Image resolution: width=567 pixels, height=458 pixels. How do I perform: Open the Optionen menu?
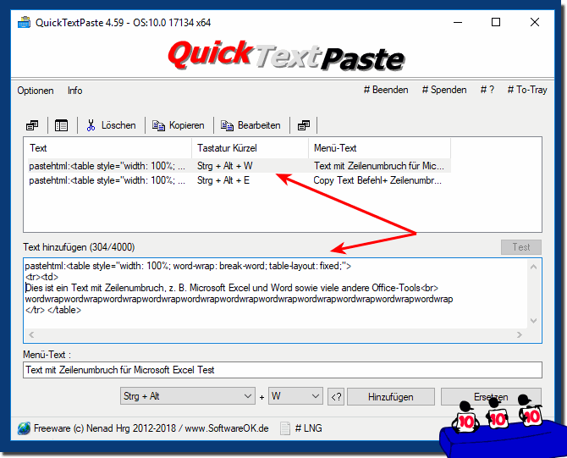pyautogui.click(x=36, y=91)
